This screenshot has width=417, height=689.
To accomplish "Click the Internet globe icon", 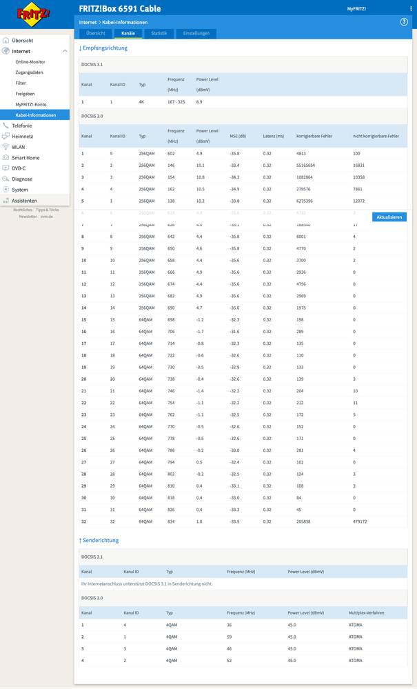I will coord(6,51).
